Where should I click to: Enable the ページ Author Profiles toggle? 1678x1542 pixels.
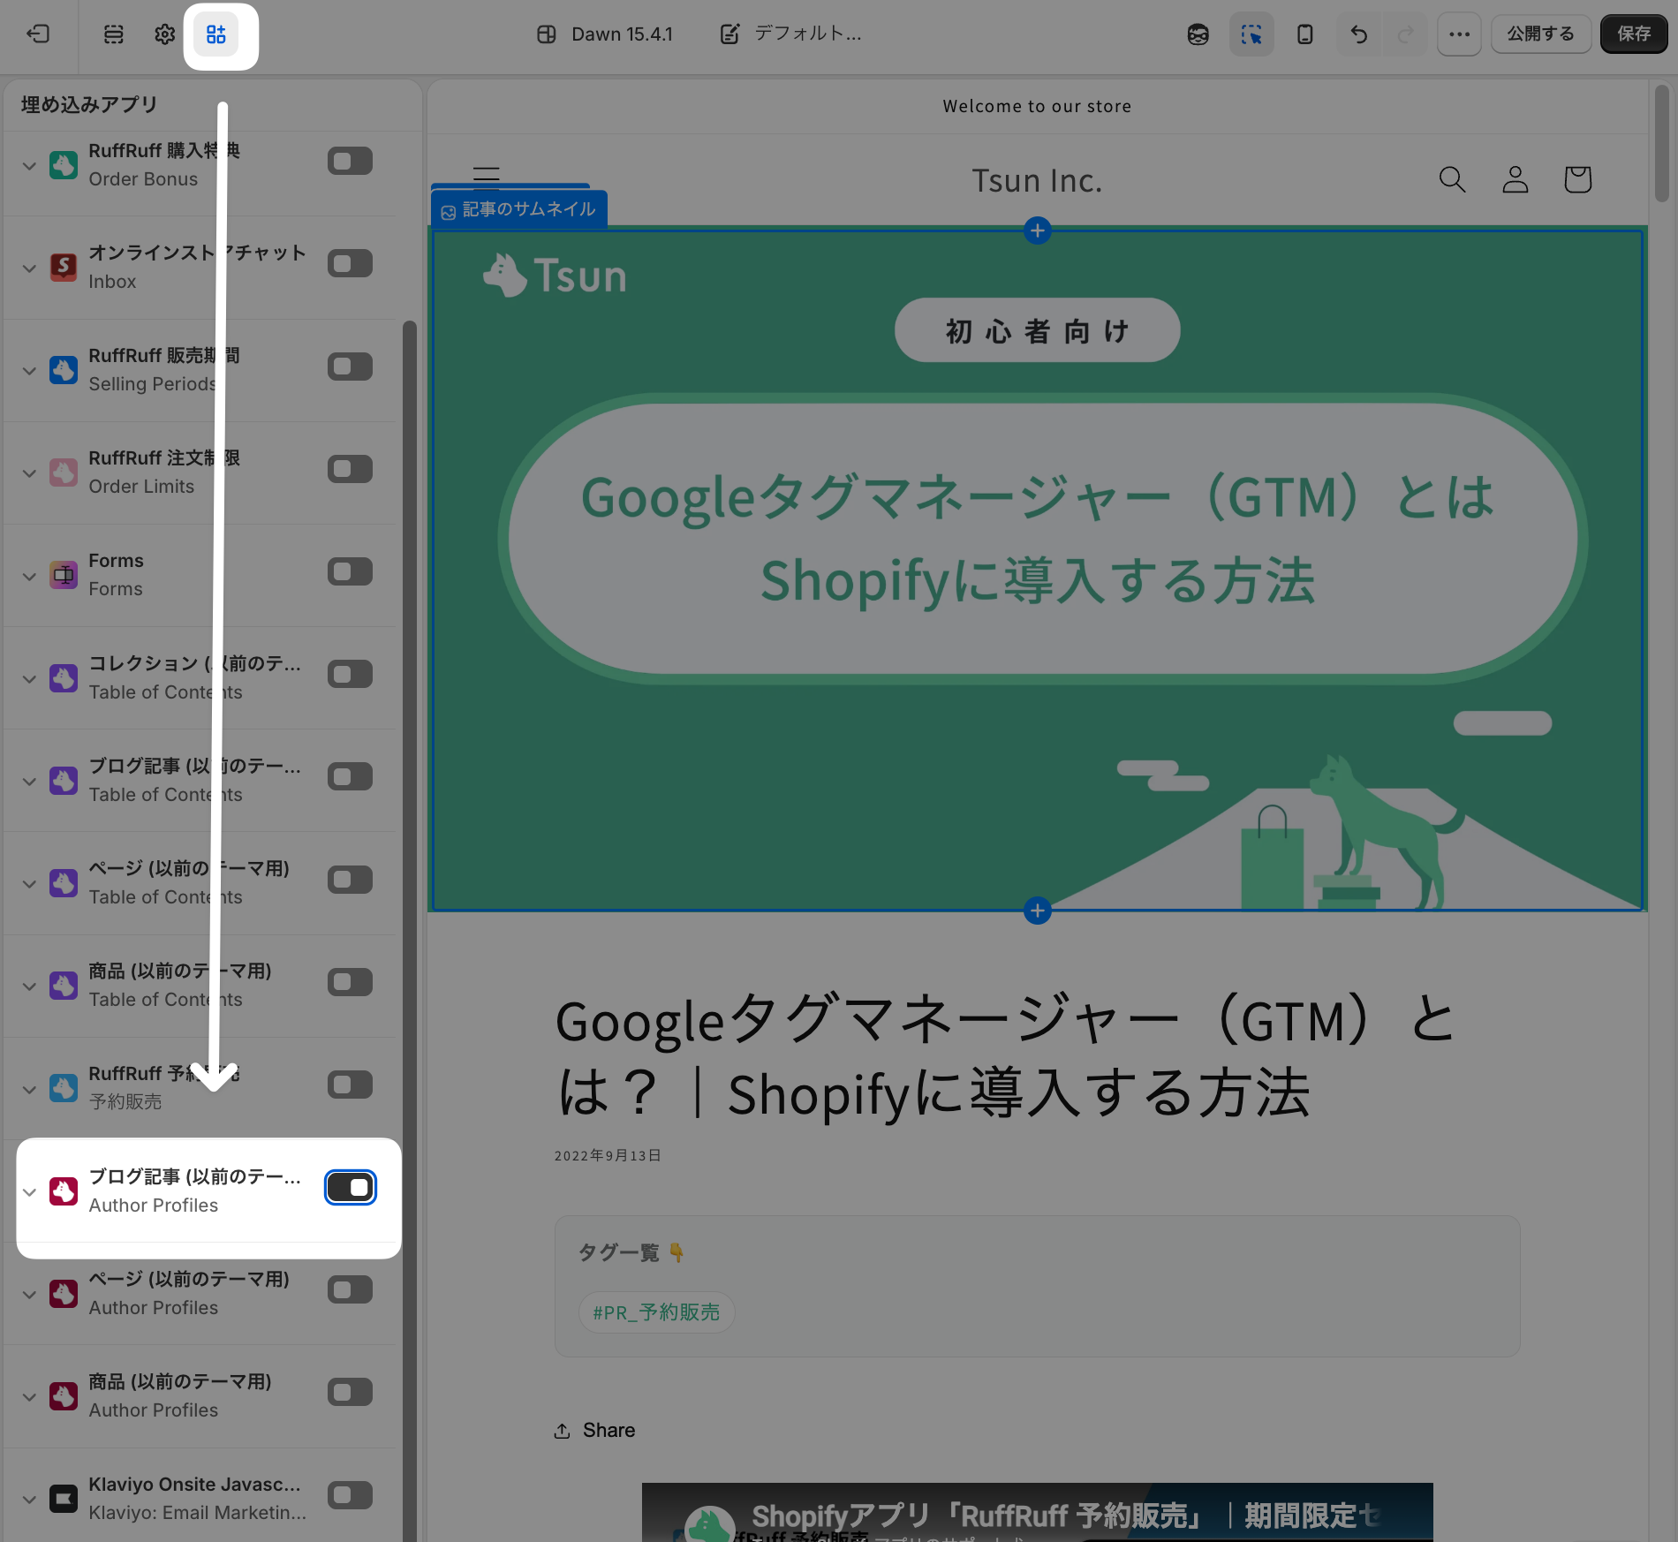[x=350, y=1290]
